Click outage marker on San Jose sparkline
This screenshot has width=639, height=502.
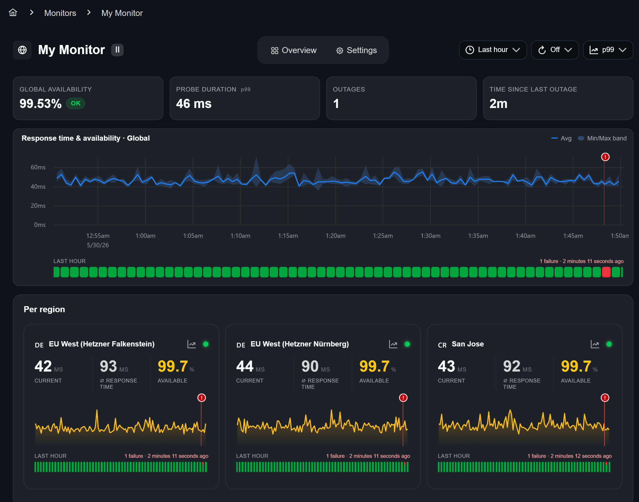click(x=604, y=398)
